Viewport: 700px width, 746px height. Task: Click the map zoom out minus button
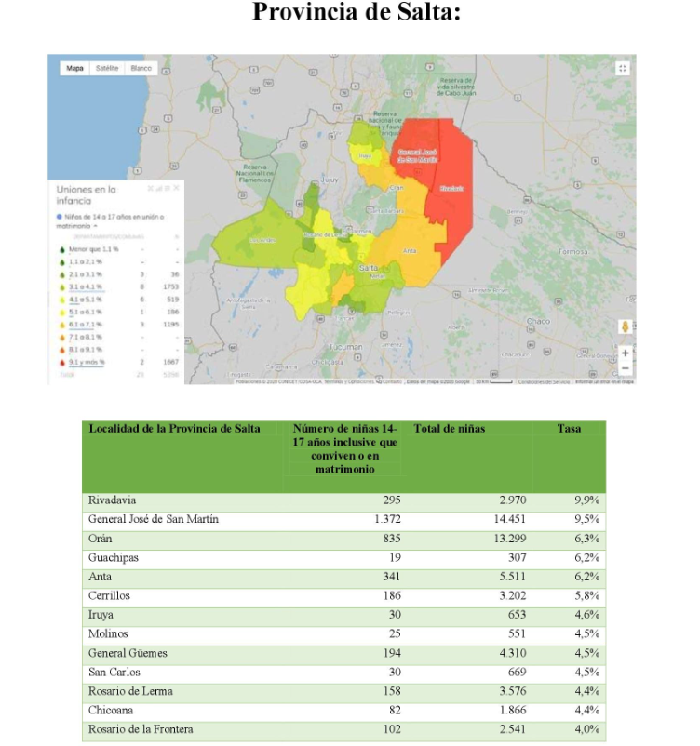click(x=626, y=368)
